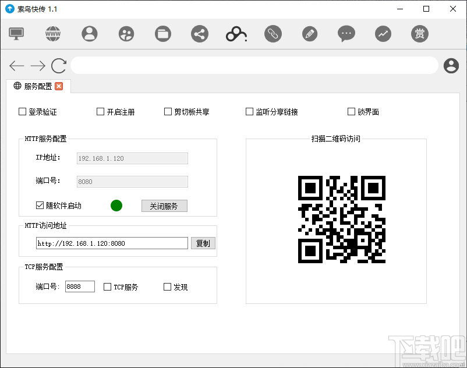The width and height of the screenshot is (467, 368).
Task: Click the chat message icon
Action: pyautogui.click(x=346, y=33)
